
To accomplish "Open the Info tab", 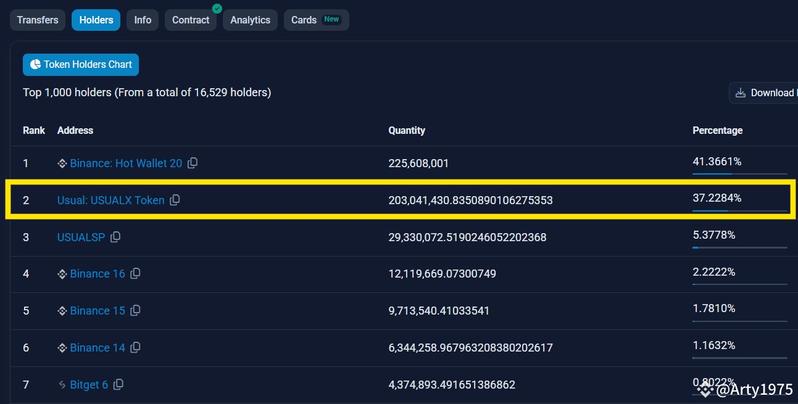I will tap(143, 20).
